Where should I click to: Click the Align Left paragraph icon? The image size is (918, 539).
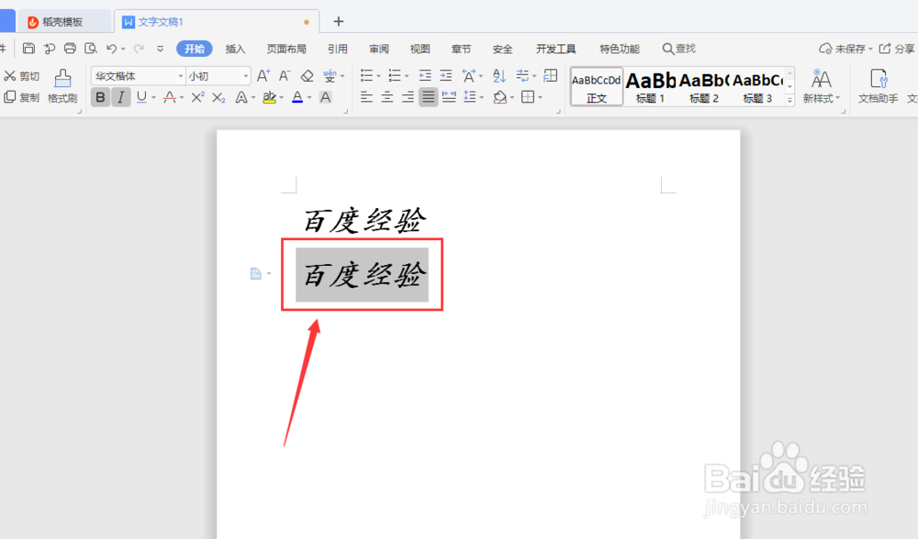[x=366, y=97]
